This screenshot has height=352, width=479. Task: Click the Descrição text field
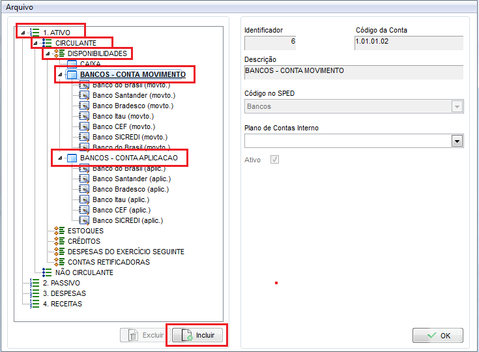coord(353,72)
